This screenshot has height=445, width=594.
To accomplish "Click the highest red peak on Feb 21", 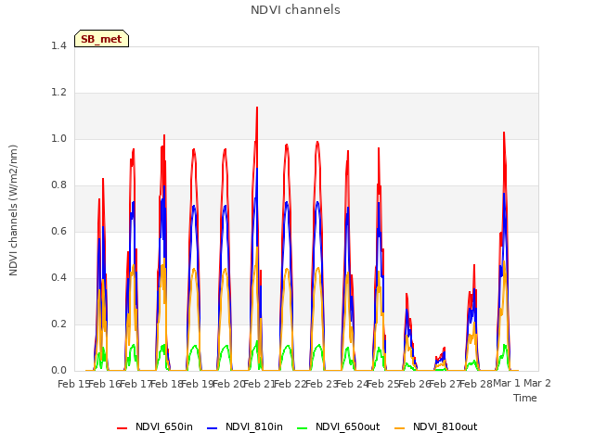I will (x=257, y=108).
